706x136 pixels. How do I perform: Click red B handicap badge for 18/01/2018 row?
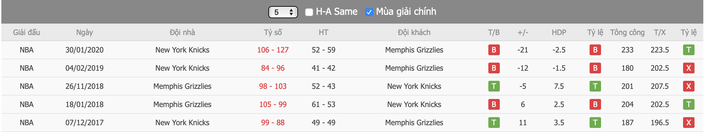595,104
